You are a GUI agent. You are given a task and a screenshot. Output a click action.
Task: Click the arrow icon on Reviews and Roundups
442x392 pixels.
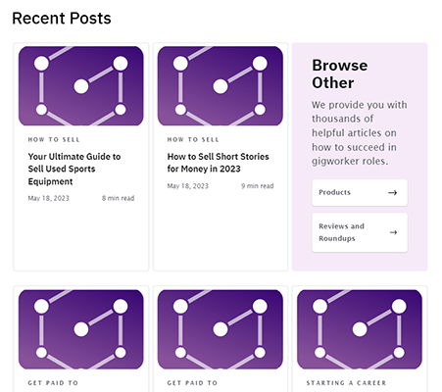pos(393,232)
